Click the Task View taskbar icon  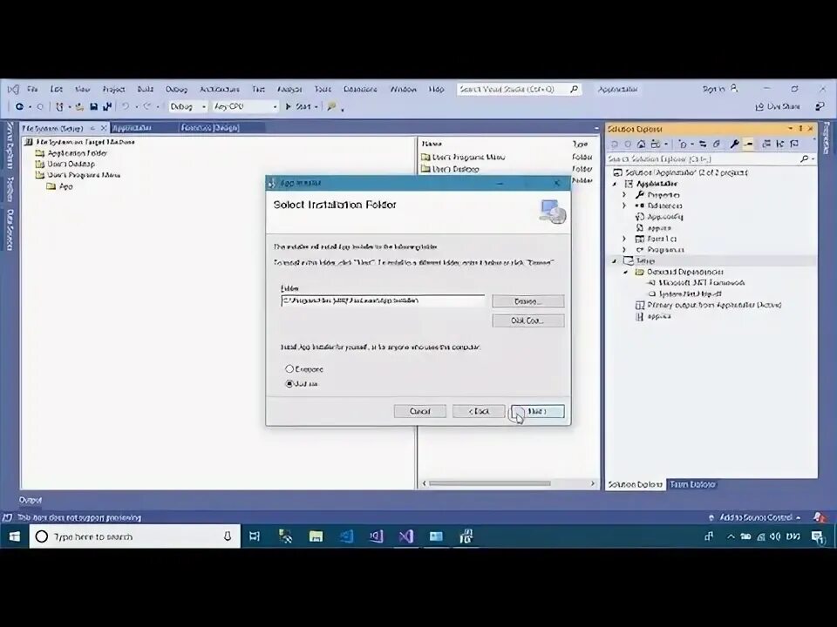click(x=255, y=536)
